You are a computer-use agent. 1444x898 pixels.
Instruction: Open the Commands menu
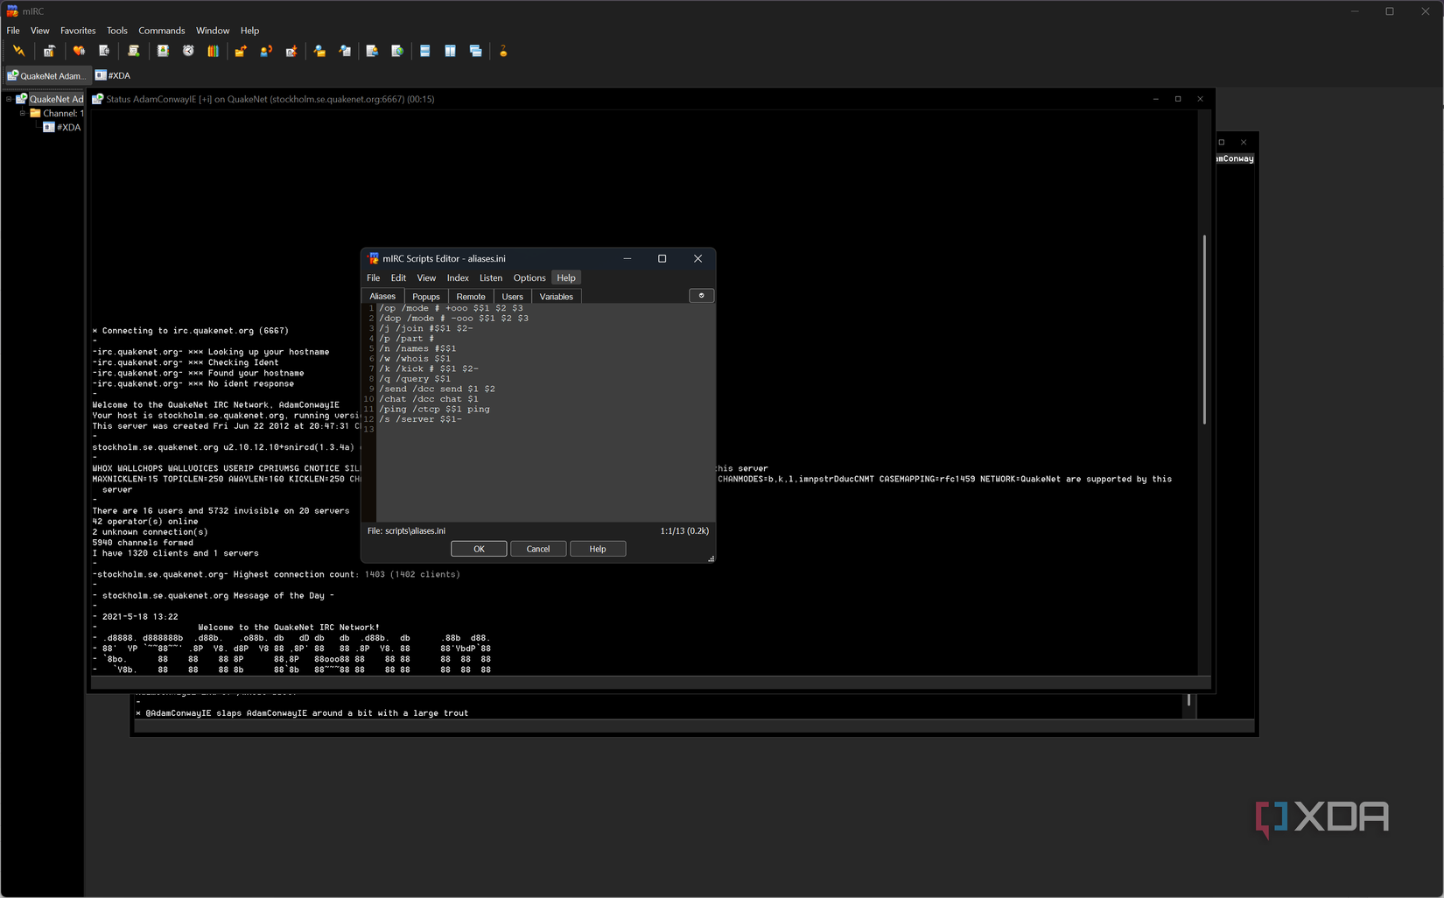161,30
